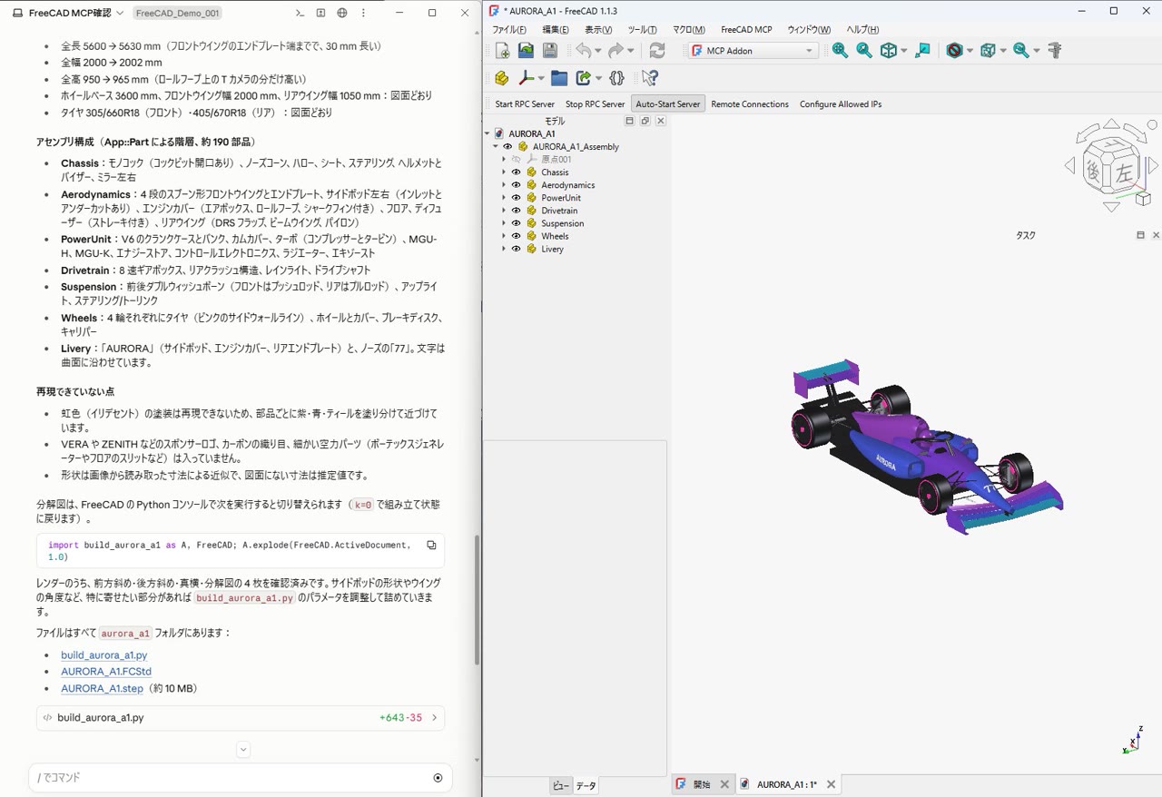Hide the Wheels part via eye icon
This screenshot has width=1162, height=797.
[x=516, y=236]
